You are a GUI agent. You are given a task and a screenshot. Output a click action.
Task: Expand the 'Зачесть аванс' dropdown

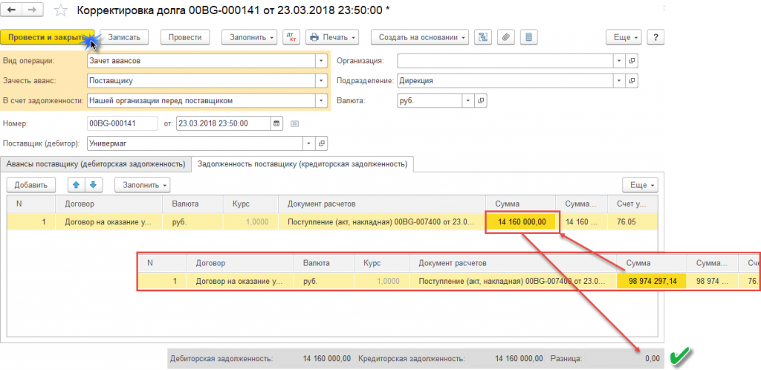coord(320,80)
